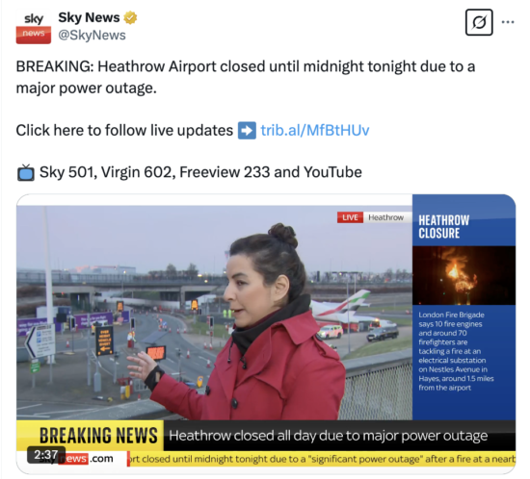Click the London Fire Brigade info text

456,351
